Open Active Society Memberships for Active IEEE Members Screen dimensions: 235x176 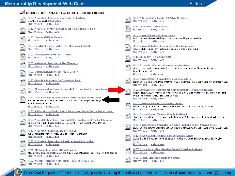(x=62, y=29)
